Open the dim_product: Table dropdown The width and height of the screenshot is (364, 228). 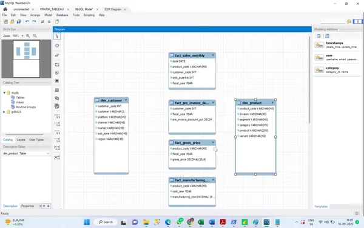(x=26, y=153)
